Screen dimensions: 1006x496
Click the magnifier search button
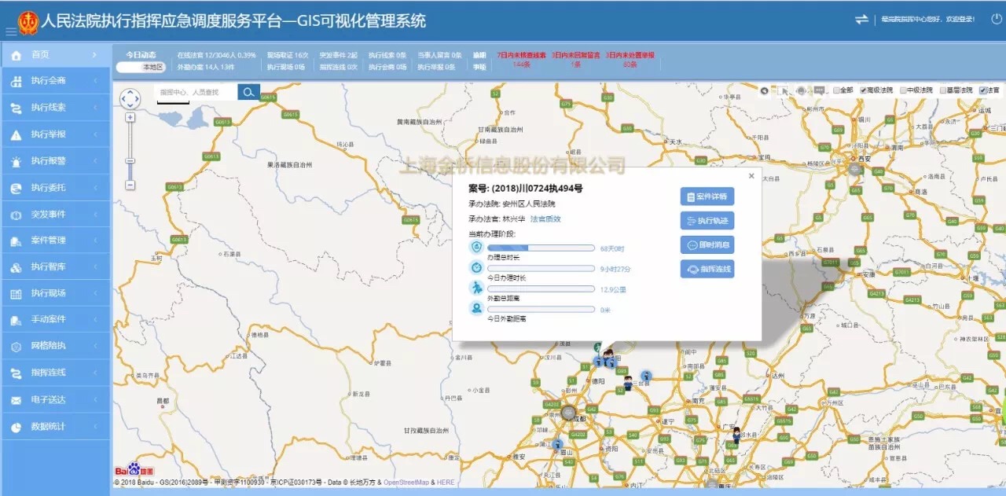click(248, 93)
